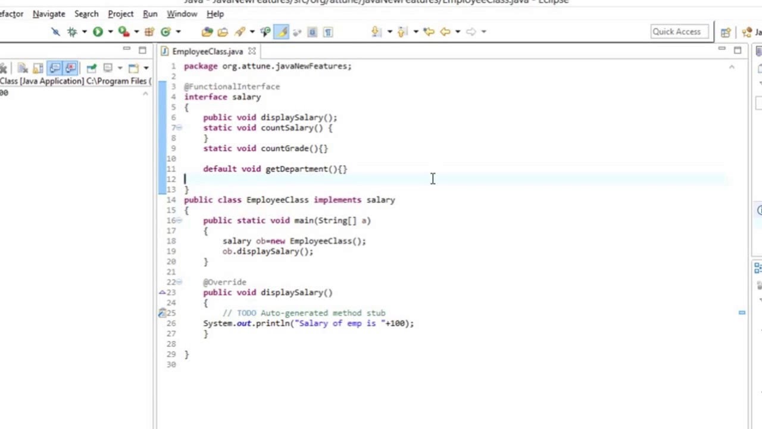762x429 pixels.
Task: Toggle Show Console on Standard Out icon
Action: [x=55, y=68]
